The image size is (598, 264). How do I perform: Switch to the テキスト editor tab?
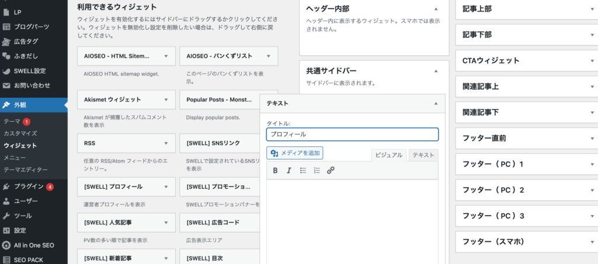coord(423,155)
